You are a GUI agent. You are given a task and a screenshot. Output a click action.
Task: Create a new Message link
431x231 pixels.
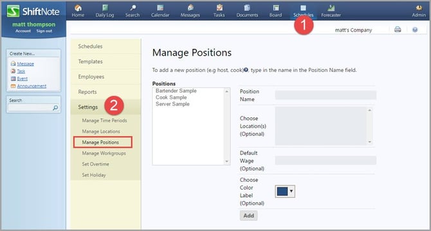coord(25,64)
